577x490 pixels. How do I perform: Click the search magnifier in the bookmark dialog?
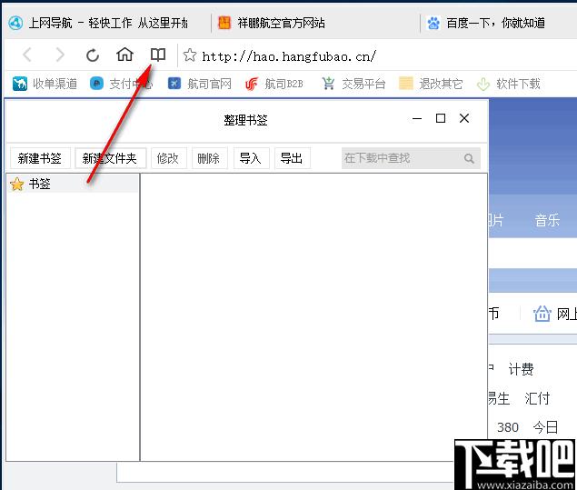coord(469,158)
